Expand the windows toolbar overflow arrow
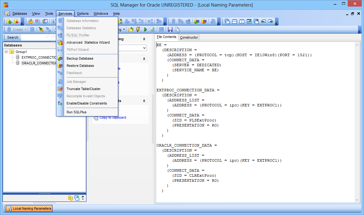Viewport: 364px width, 215px height. tap(277, 22)
